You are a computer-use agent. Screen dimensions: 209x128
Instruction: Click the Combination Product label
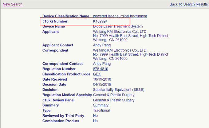pos(61,121)
